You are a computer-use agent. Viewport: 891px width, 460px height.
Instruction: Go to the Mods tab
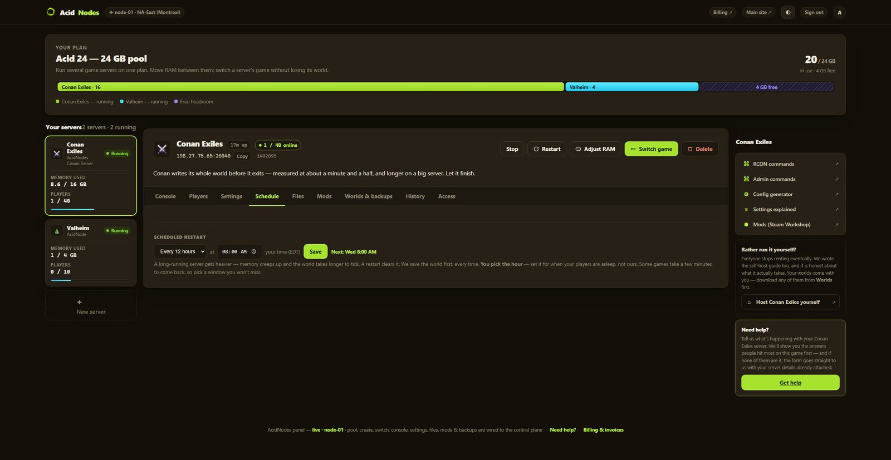point(324,196)
